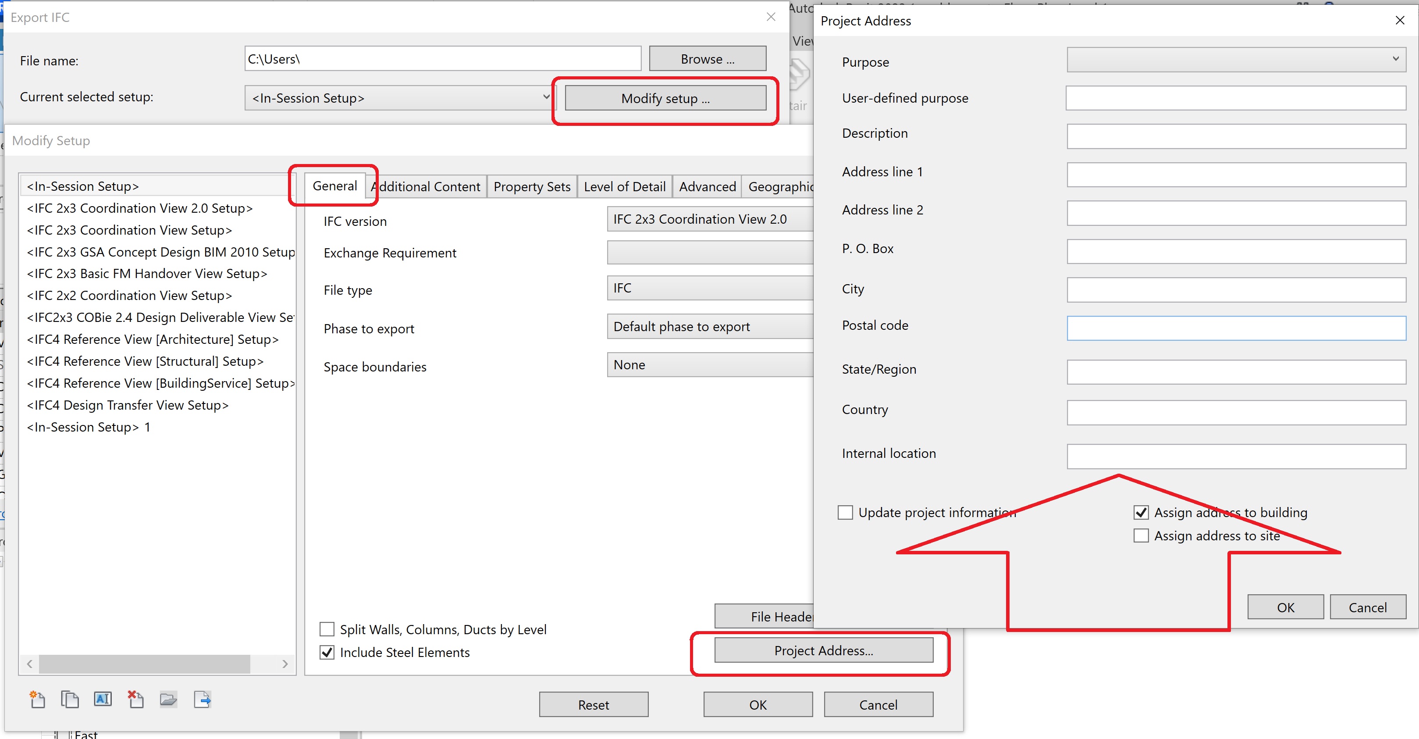Click the duplicate setup icon

(70, 700)
